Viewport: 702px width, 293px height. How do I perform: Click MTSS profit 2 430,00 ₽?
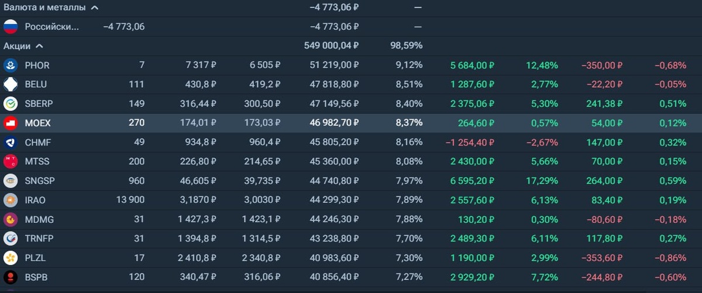pos(473,162)
